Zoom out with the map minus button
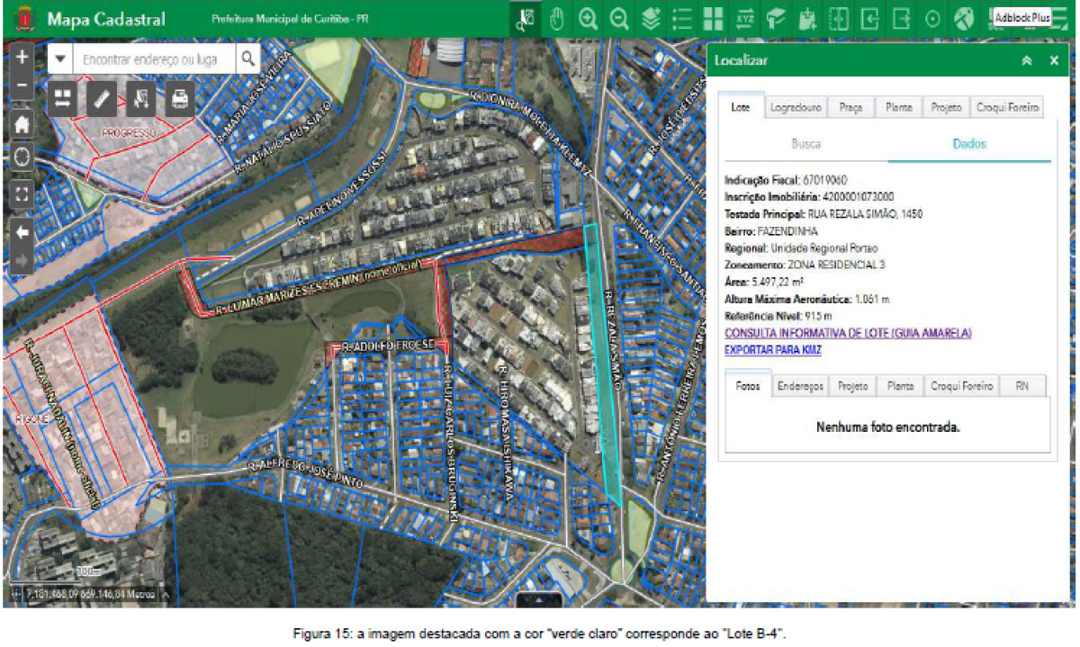 [x=22, y=85]
